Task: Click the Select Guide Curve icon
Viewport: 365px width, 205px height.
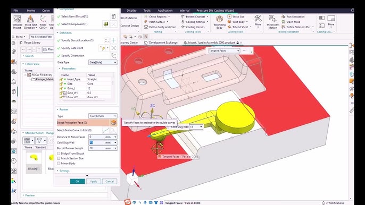Action: [x=106, y=130]
